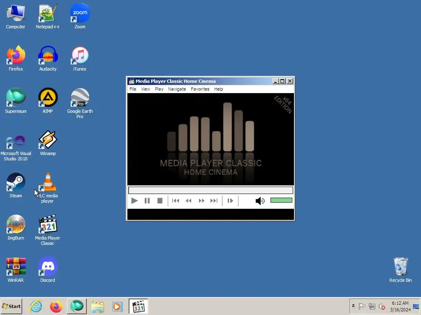Click the Pause button in the player
This screenshot has height=315, width=421.
click(x=147, y=201)
